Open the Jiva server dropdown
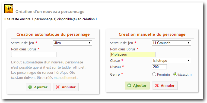 point(72,43)
